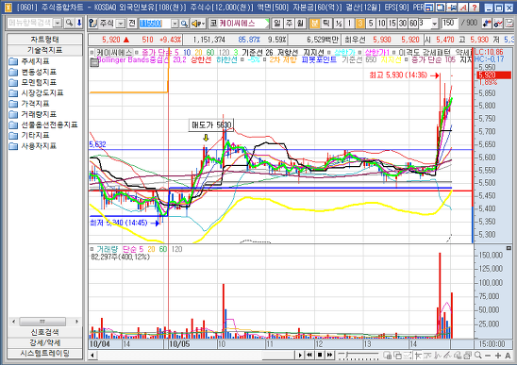Click the leftmost stock-type icon before 주식
This screenshot has height=365, width=517.
click(x=93, y=24)
